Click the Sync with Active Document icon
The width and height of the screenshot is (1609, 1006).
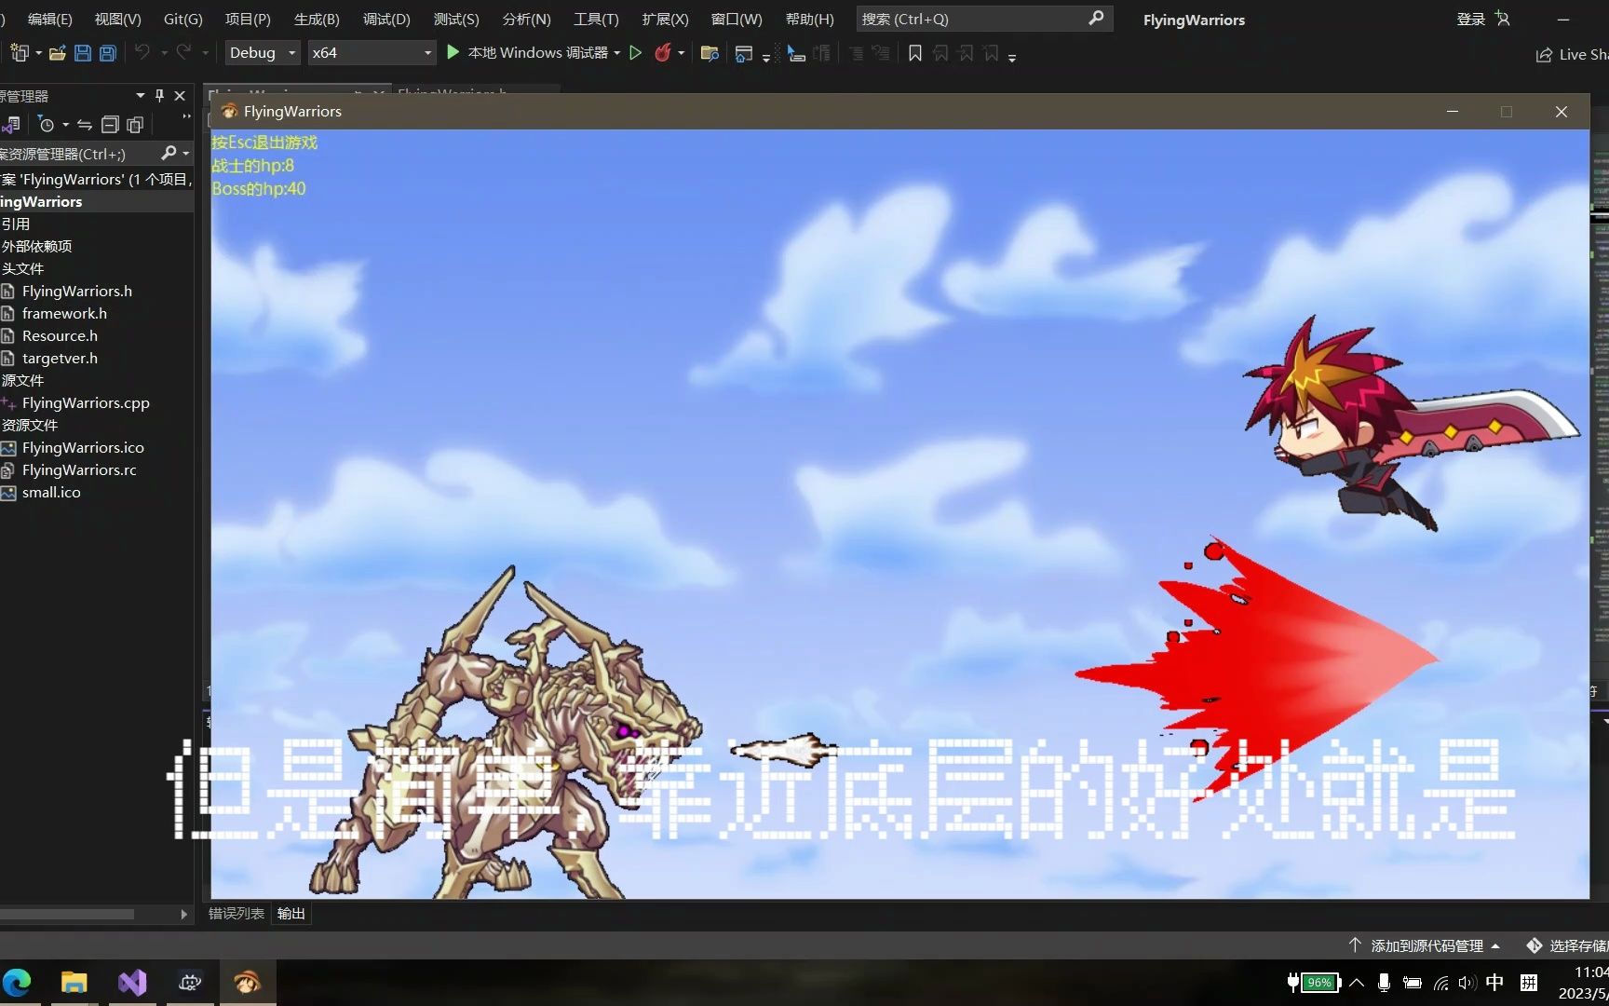click(84, 124)
